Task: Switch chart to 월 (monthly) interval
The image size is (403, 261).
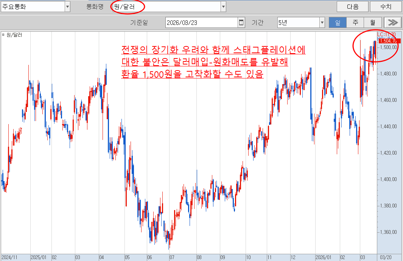Action: click(x=373, y=22)
